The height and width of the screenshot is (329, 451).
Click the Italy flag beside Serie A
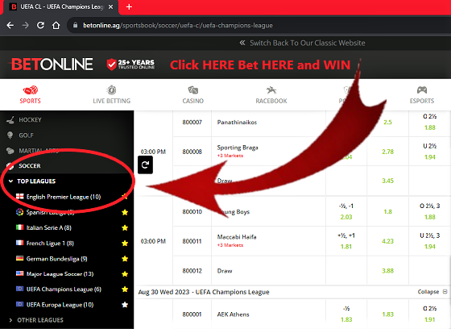point(19,227)
